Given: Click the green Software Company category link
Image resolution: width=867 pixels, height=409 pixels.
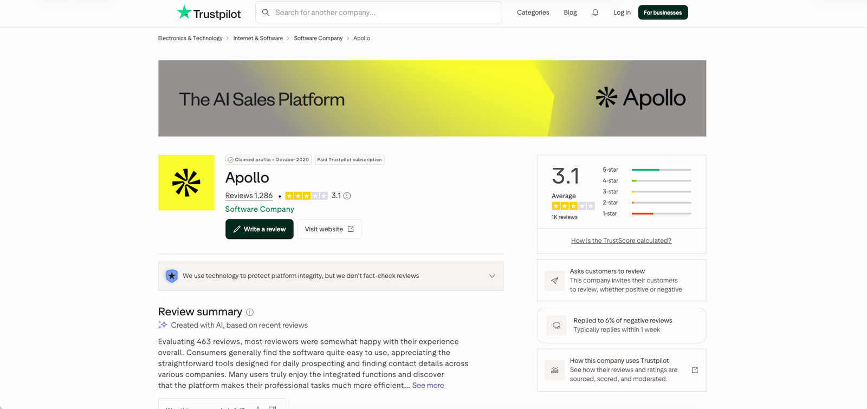Looking at the screenshot, I should pos(260,209).
